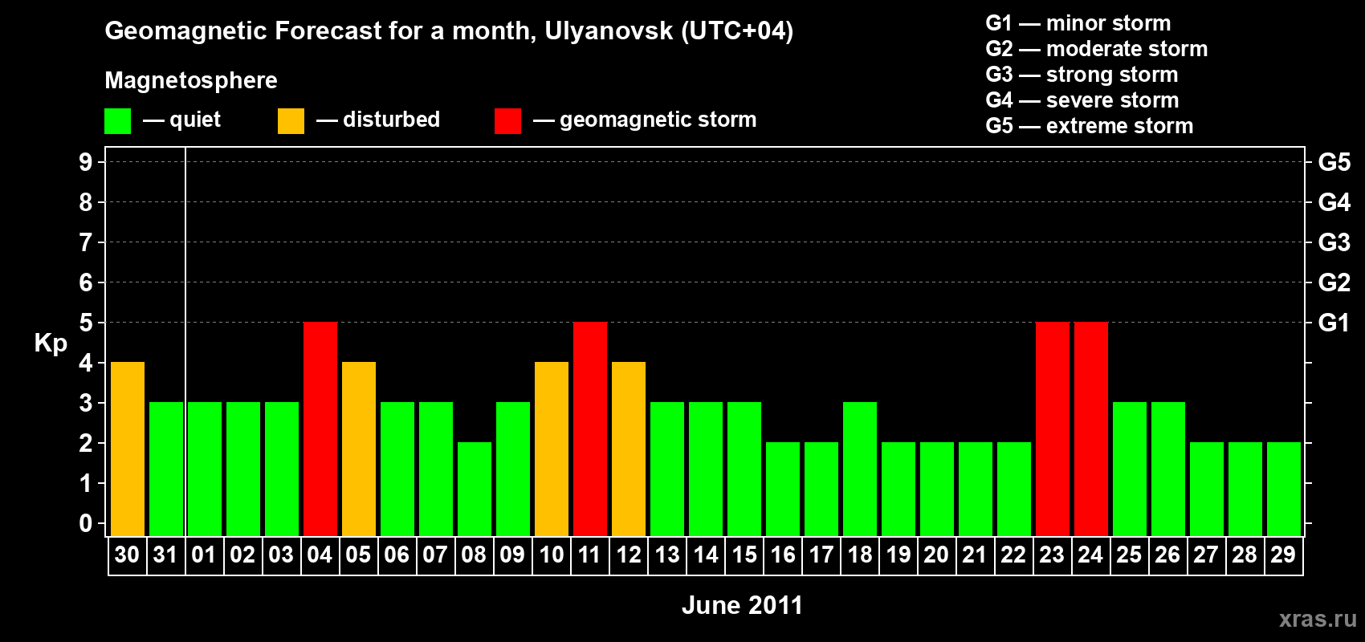Image resolution: width=1365 pixels, height=642 pixels.
Task: Click the '— quiet' legend label
Action: click(181, 120)
